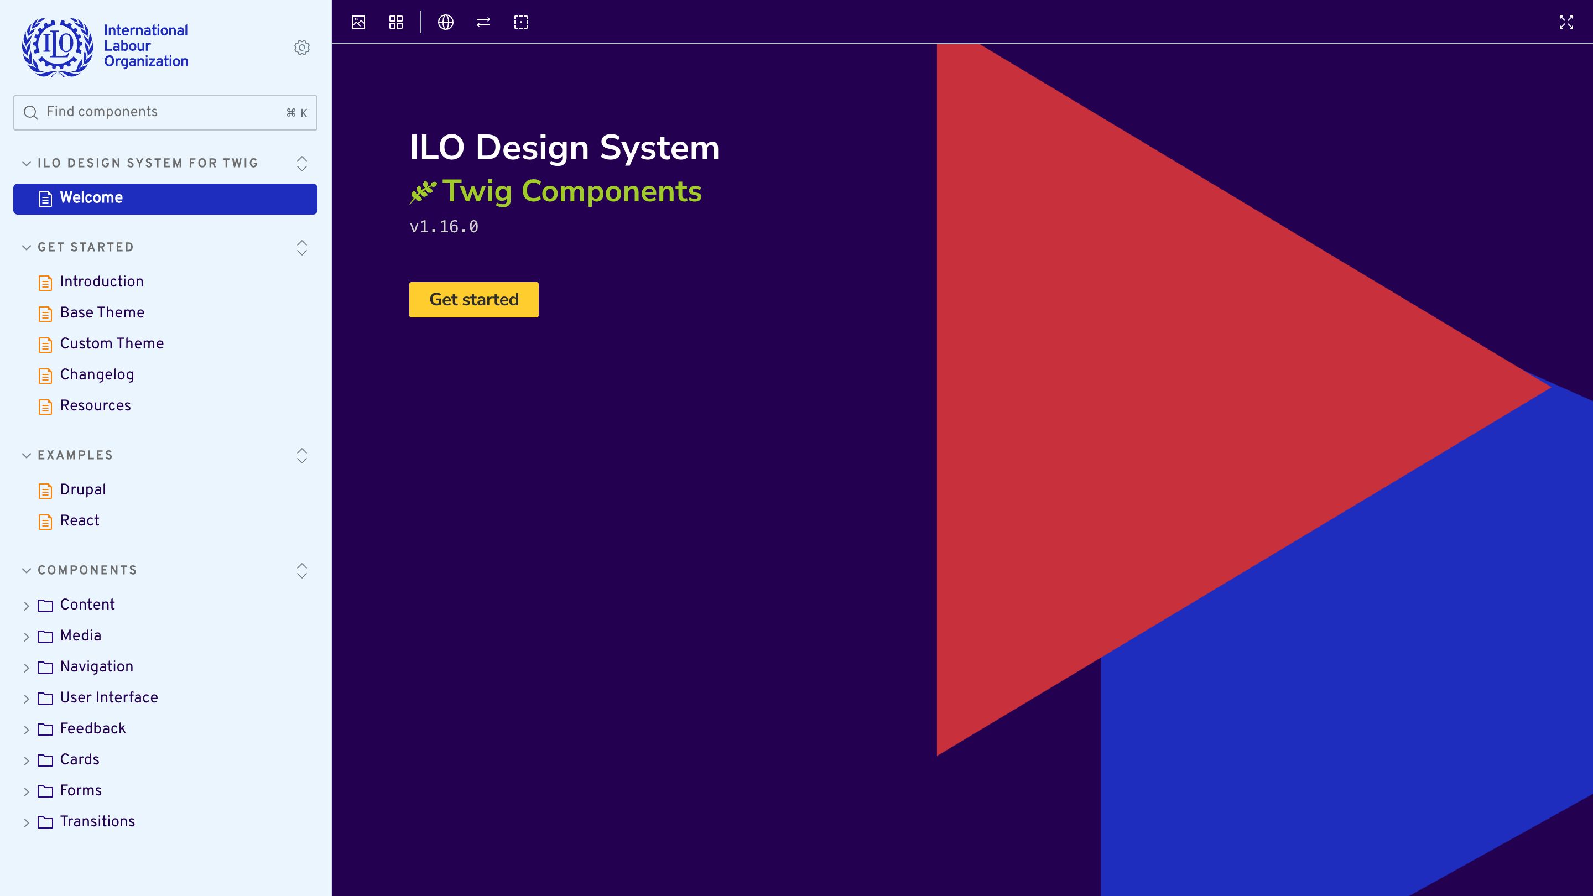Click the Resources document icon
Image resolution: width=1593 pixels, height=896 pixels.
(45, 407)
